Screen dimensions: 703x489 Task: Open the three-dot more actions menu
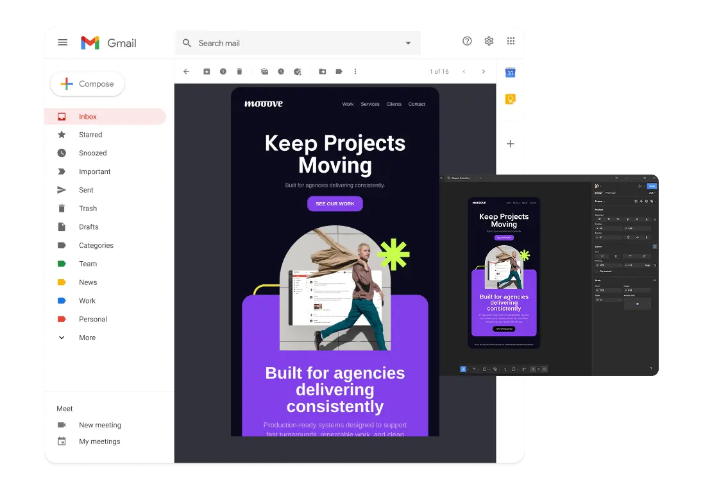point(355,71)
